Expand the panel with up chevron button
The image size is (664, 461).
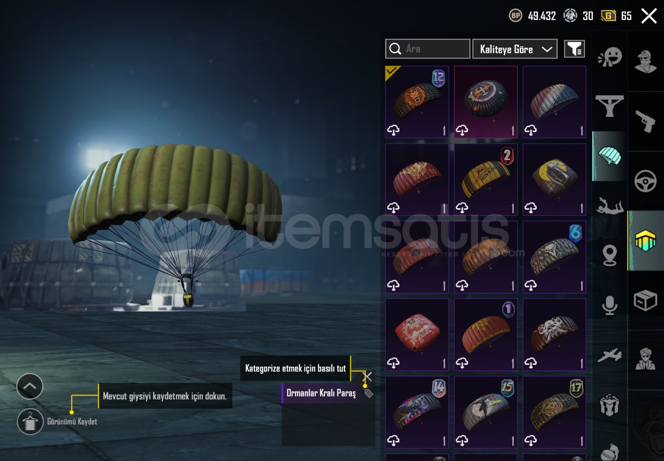30,386
